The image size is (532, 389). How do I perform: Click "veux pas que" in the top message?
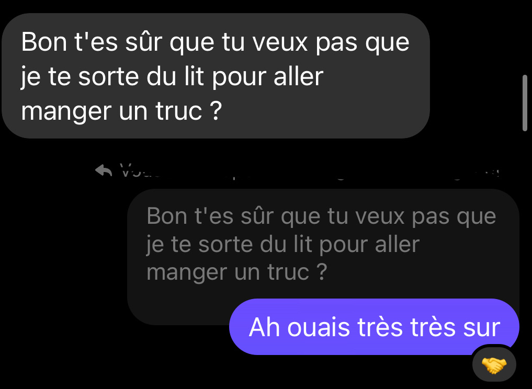pos(331,43)
